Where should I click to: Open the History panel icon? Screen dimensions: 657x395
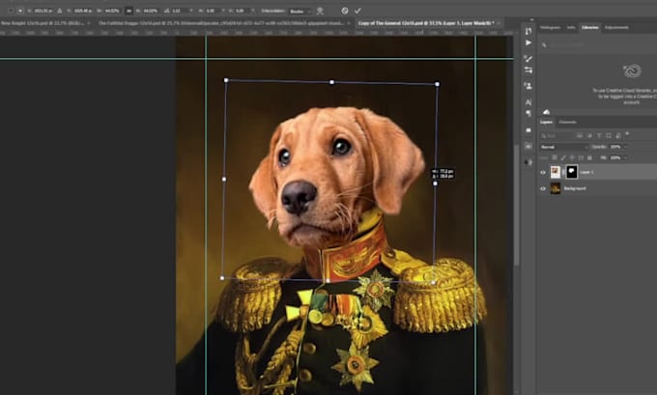point(528,32)
